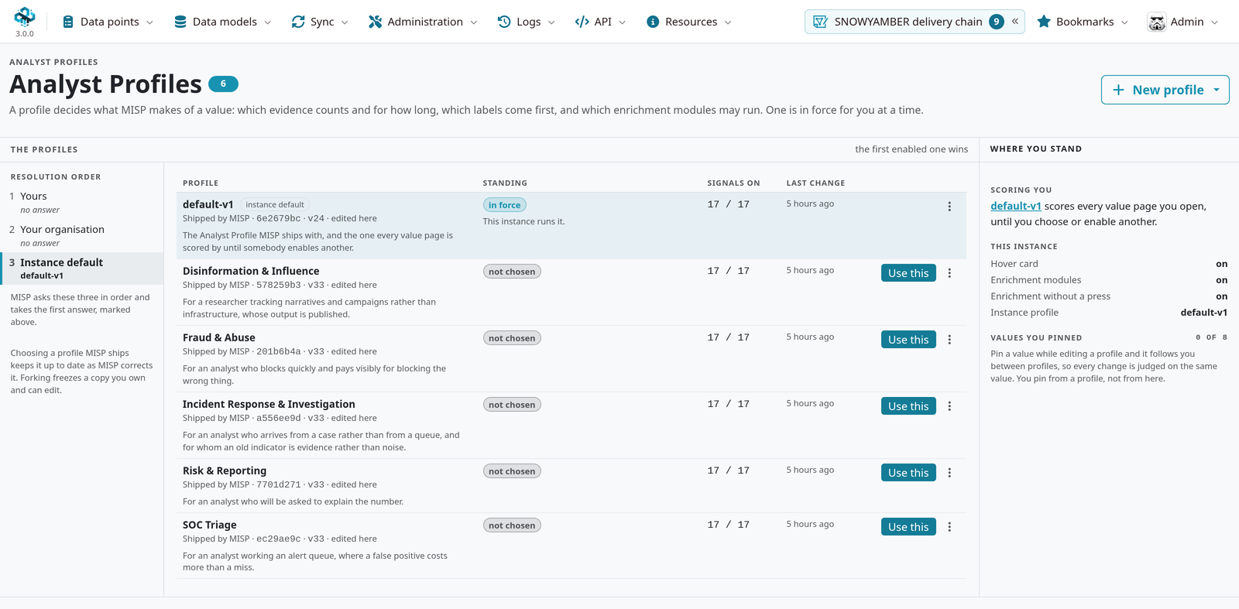Click the default-v1 profile name
Screen dimensions: 1239x609
(x=208, y=204)
